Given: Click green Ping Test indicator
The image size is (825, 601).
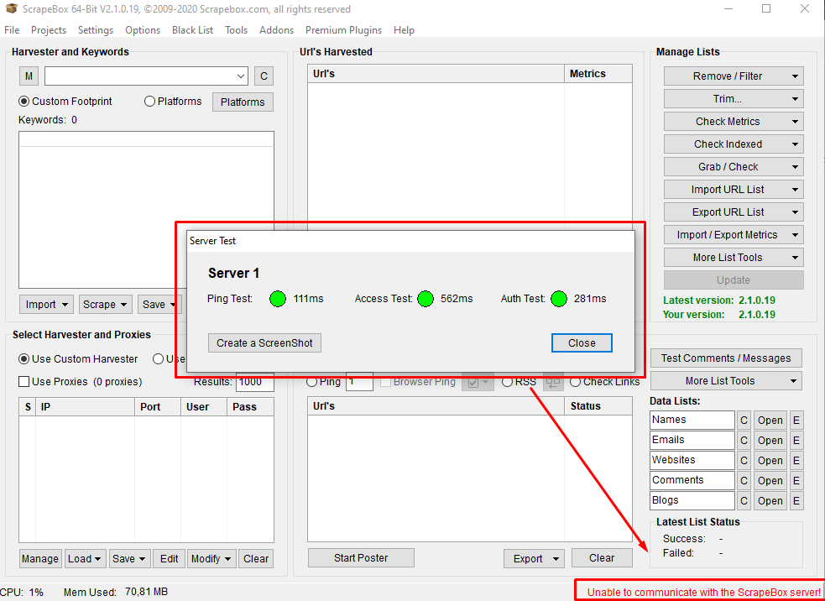Looking at the screenshot, I should tap(278, 299).
